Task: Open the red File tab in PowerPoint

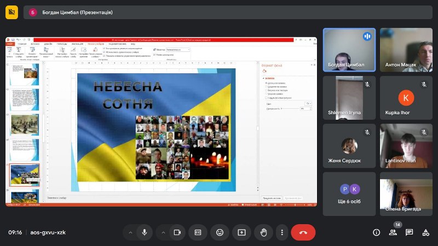Action: click(x=10, y=44)
